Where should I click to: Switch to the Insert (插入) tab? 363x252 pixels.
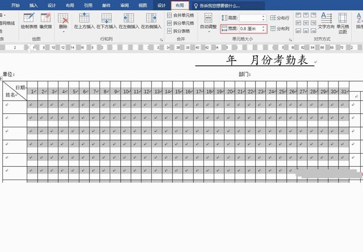[34, 5]
